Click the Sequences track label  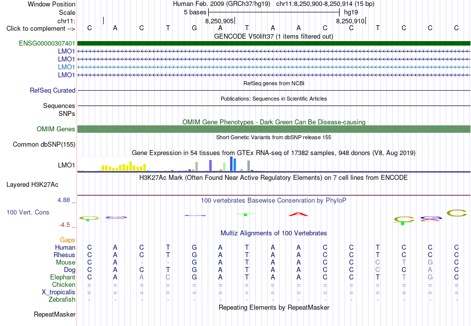(59, 106)
